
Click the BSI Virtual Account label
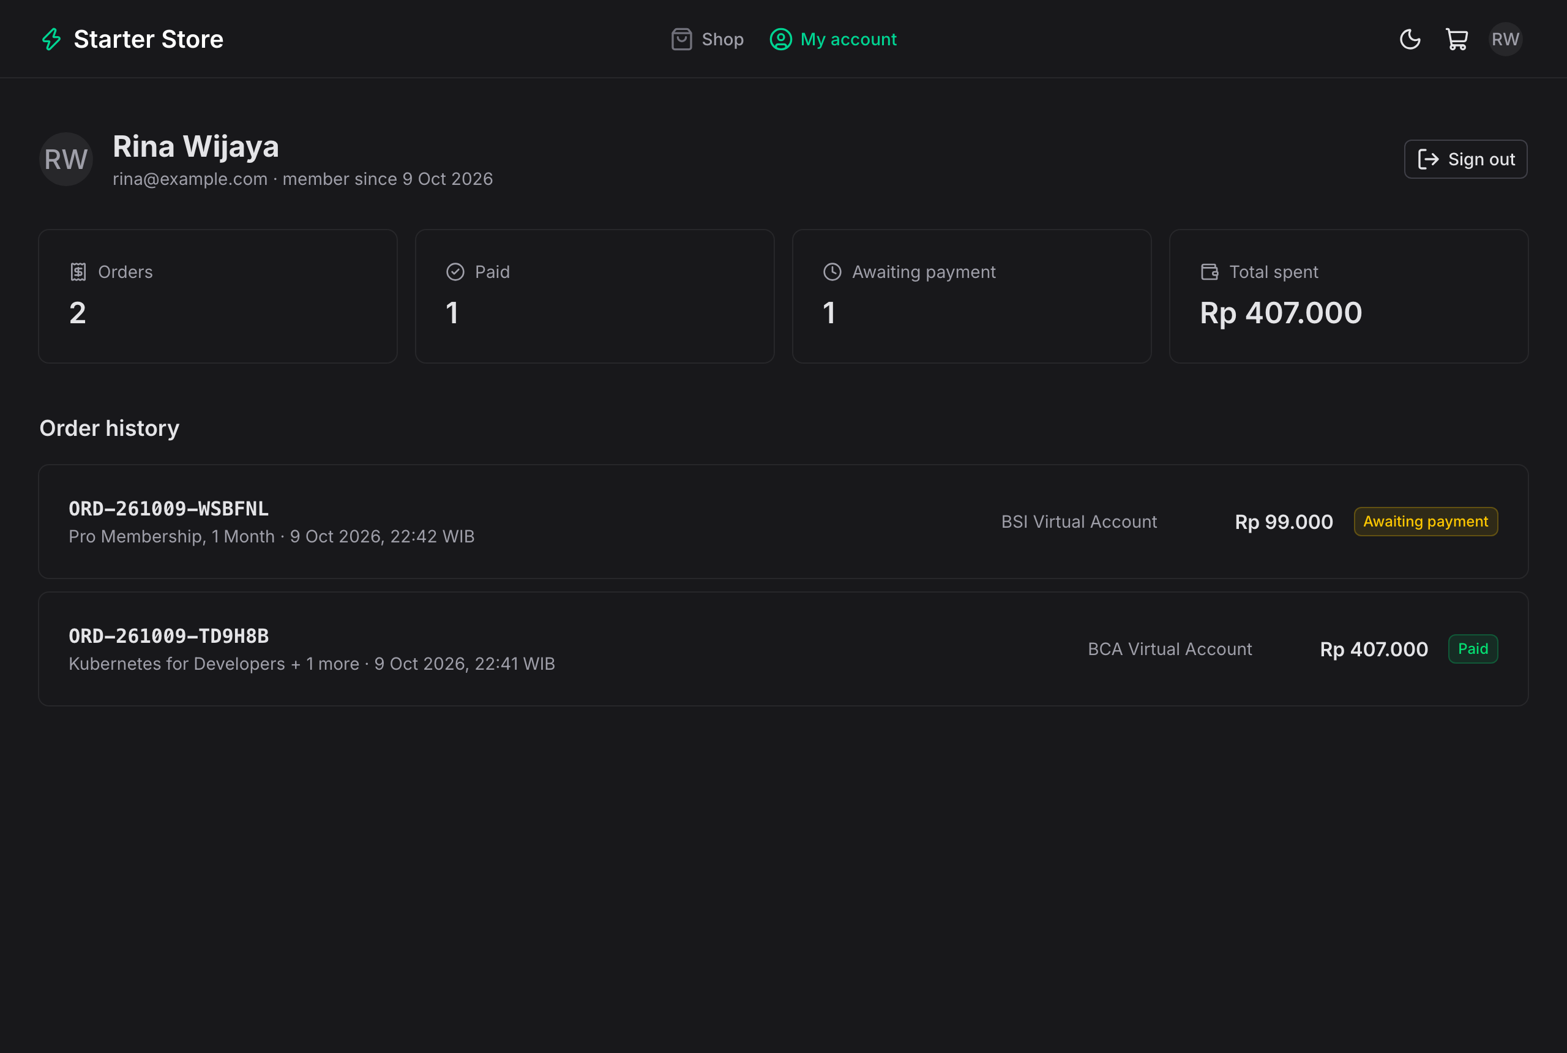[1079, 522]
